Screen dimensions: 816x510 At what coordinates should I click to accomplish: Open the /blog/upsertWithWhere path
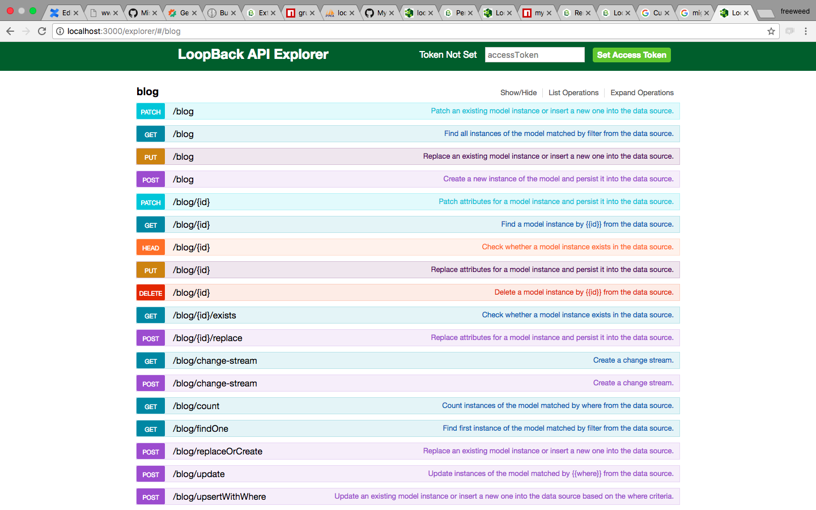pos(219,496)
